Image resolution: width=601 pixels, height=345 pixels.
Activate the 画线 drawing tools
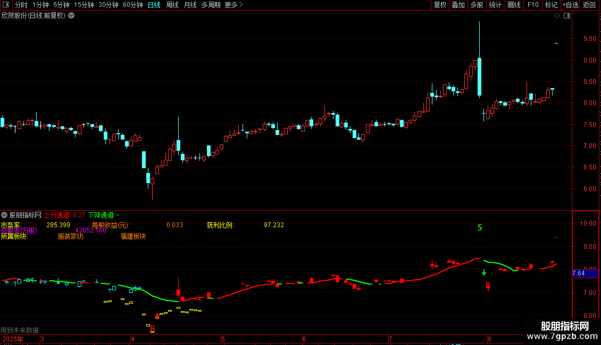(514, 5)
